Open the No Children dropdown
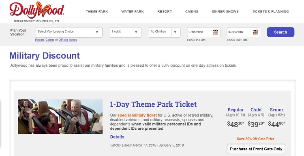The height and width of the screenshot is (156, 304). click(x=164, y=32)
